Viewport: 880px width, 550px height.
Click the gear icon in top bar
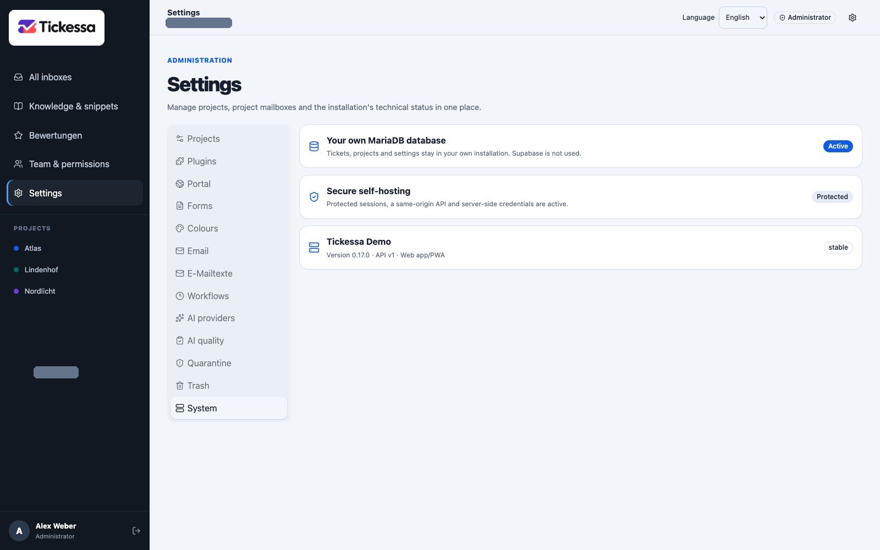pos(853,18)
